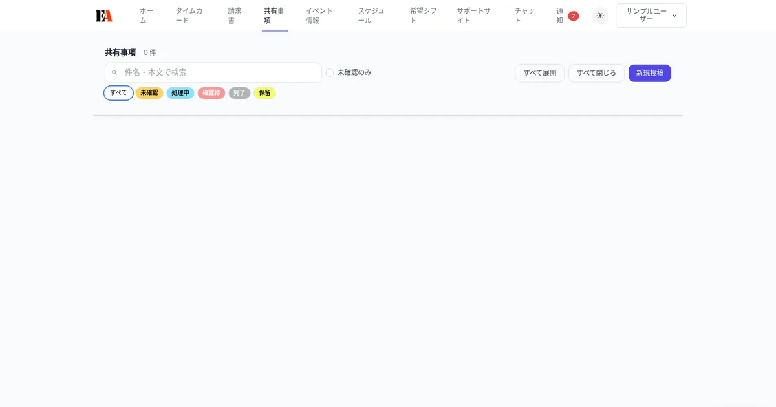This screenshot has width=776, height=407.
Task: Open the チャット menu item
Action: coord(524,16)
